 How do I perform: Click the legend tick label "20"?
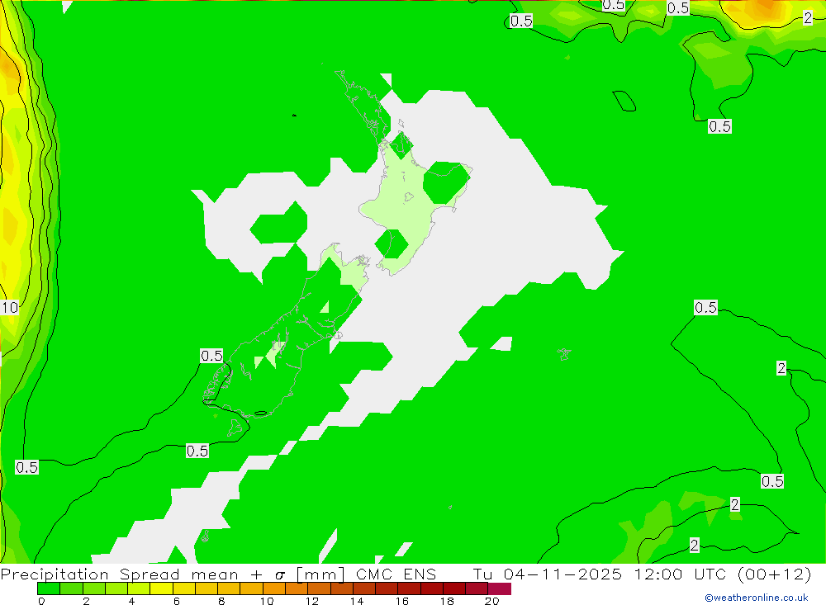coord(491,601)
